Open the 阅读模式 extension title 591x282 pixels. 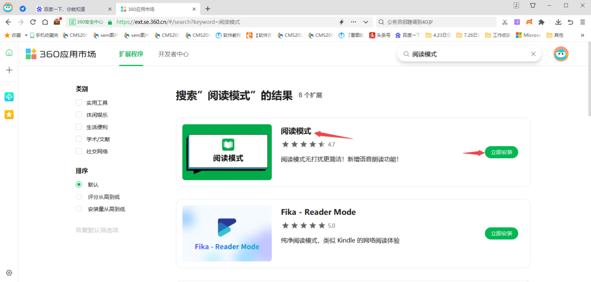296,131
